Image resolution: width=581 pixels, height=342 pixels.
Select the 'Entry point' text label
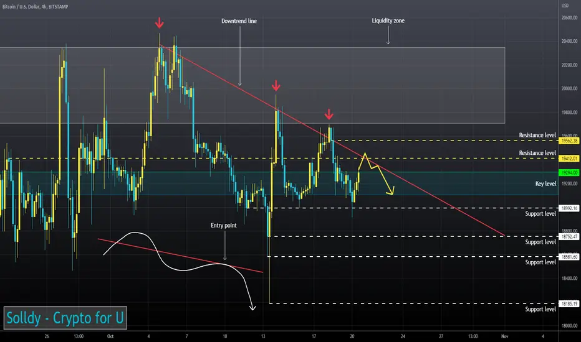pos(223,225)
